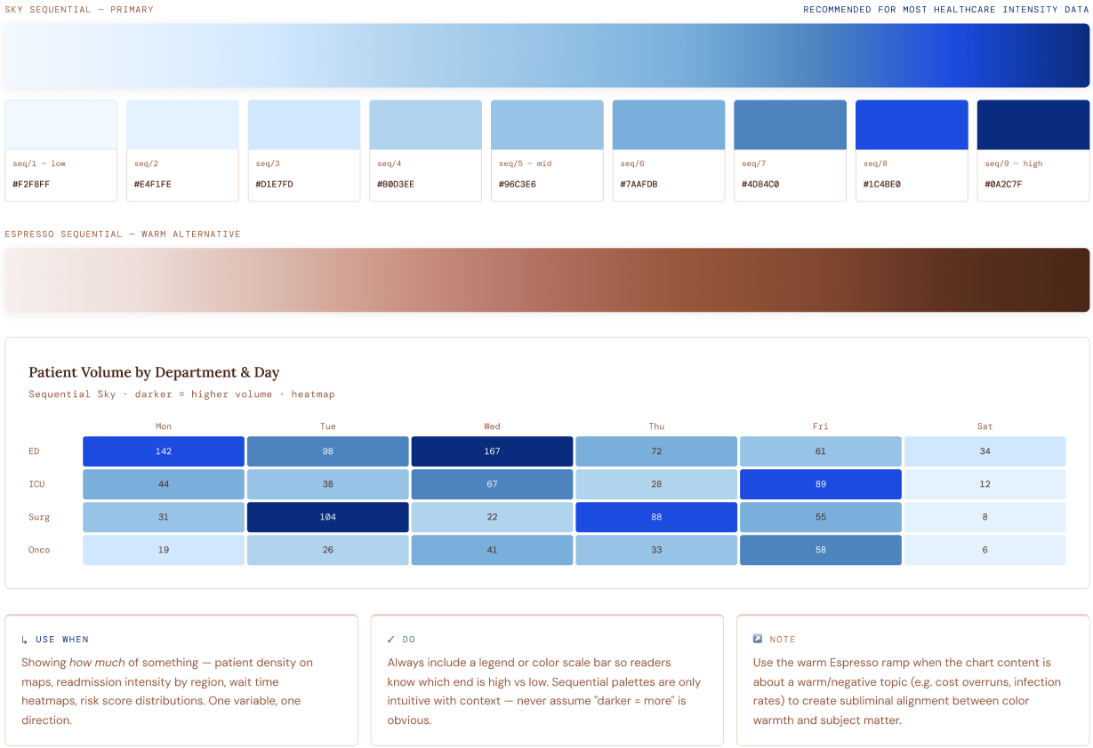Click the Espresso Sequential — Warm Alternative heading
This screenshot has height=748, width=1093.
tap(123, 235)
